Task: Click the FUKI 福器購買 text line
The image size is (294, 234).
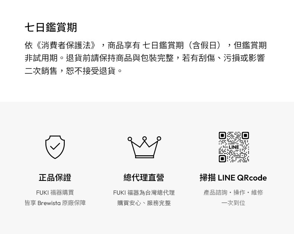Action: (x=55, y=192)
